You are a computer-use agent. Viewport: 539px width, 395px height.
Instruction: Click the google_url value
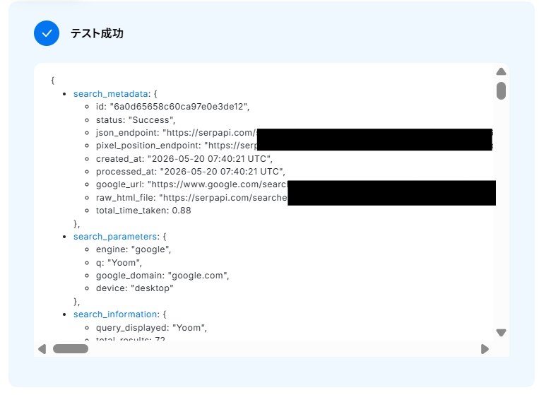click(217, 184)
